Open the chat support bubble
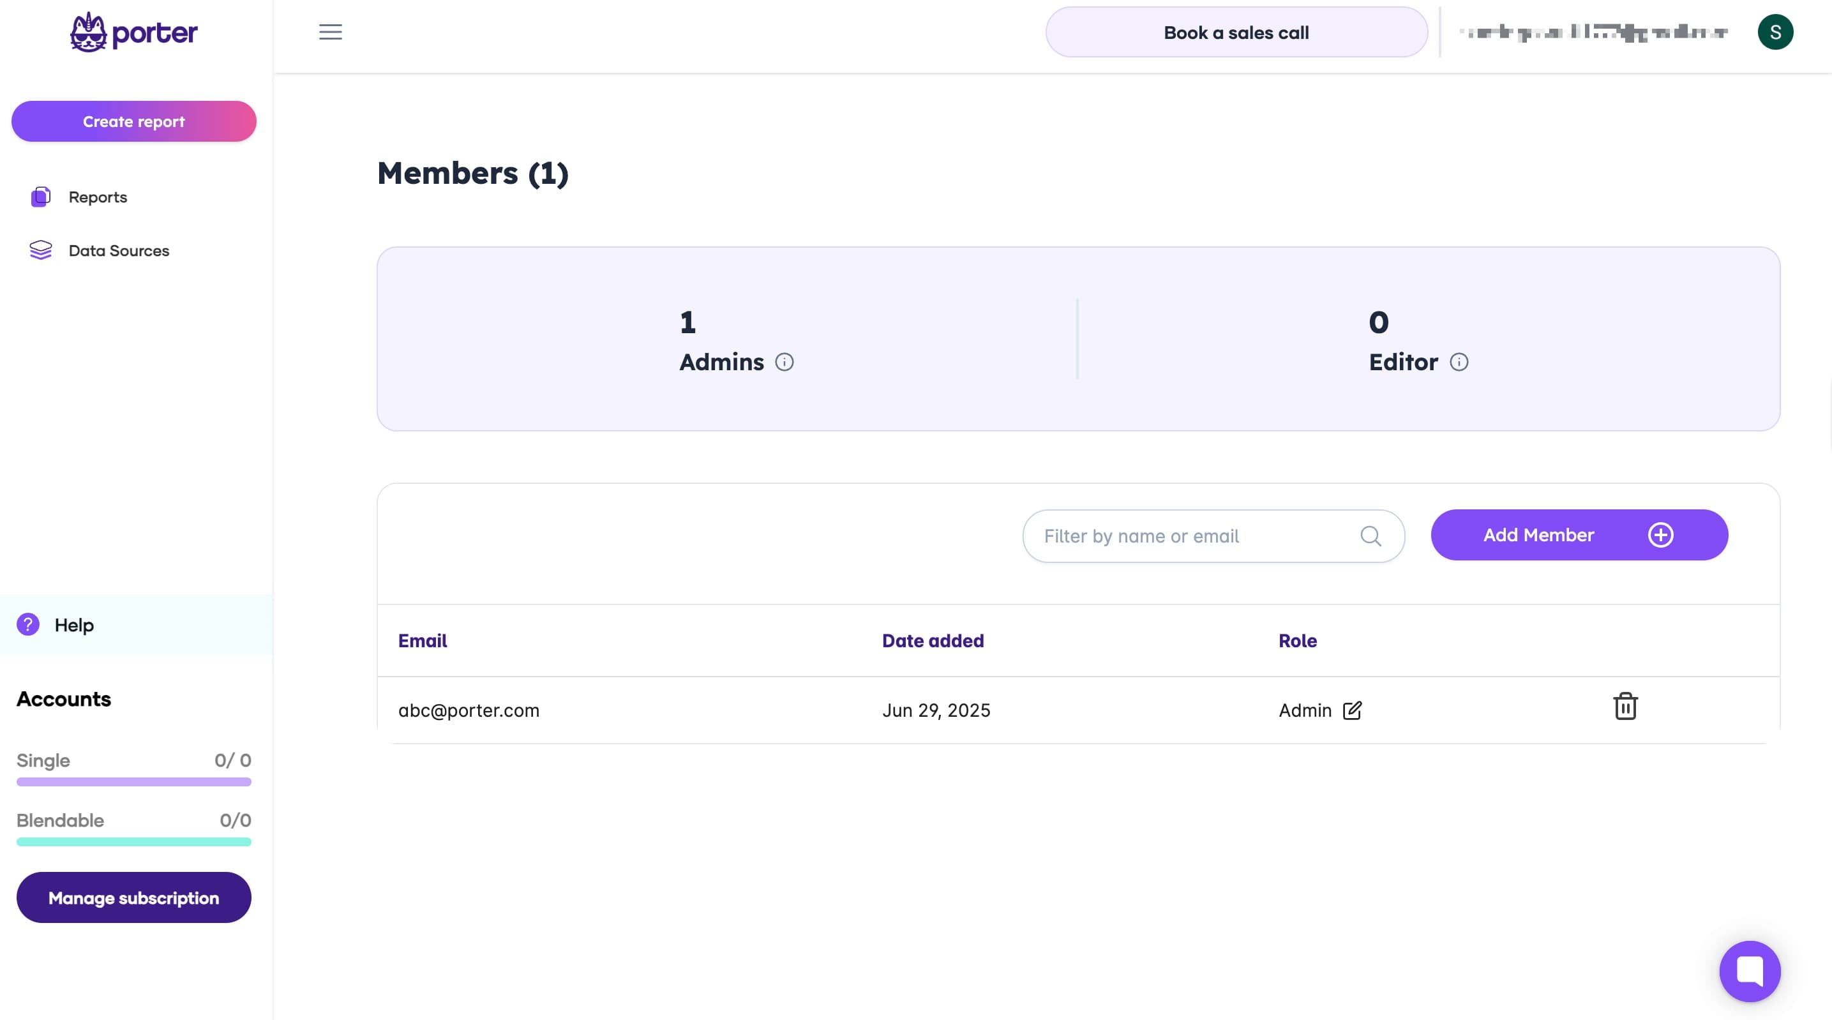The width and height of the screenshot is (1832, 1020). point(1749,970)
